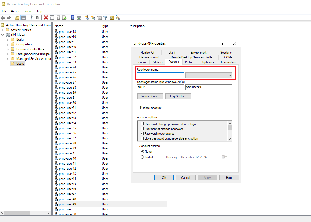Select End of account expires radio
This screenshot has width=311, height=222.
[142, 157]
